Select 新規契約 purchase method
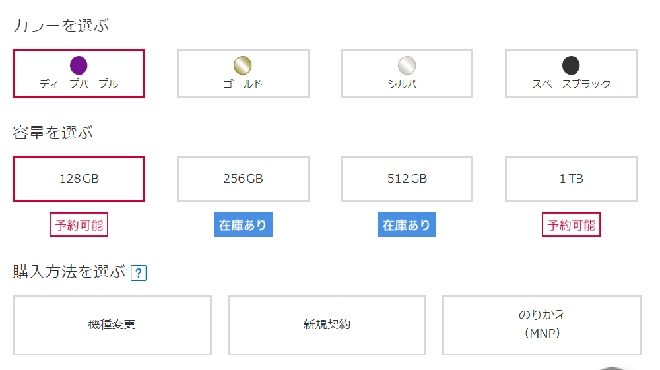This screenshot has width=660, height=370. (327, 325)
